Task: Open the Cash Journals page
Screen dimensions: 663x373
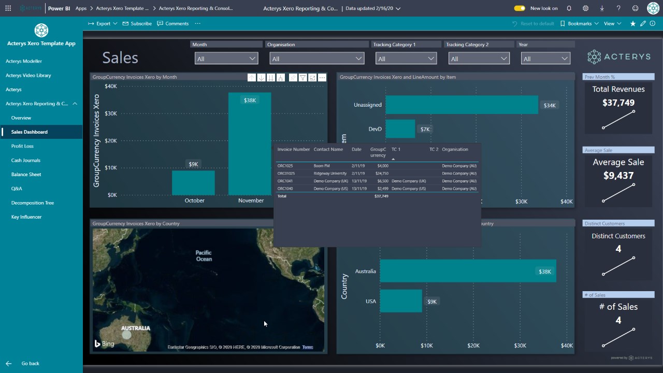Action: tap(26, 160)
